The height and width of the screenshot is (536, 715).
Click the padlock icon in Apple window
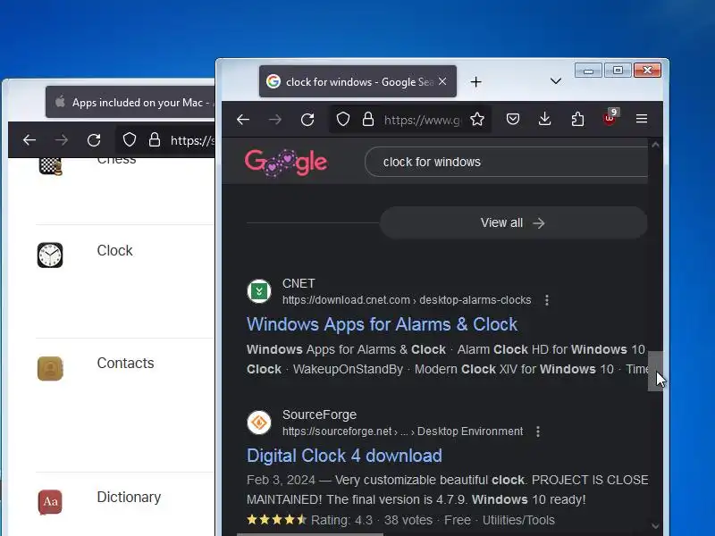pos(155,140)
